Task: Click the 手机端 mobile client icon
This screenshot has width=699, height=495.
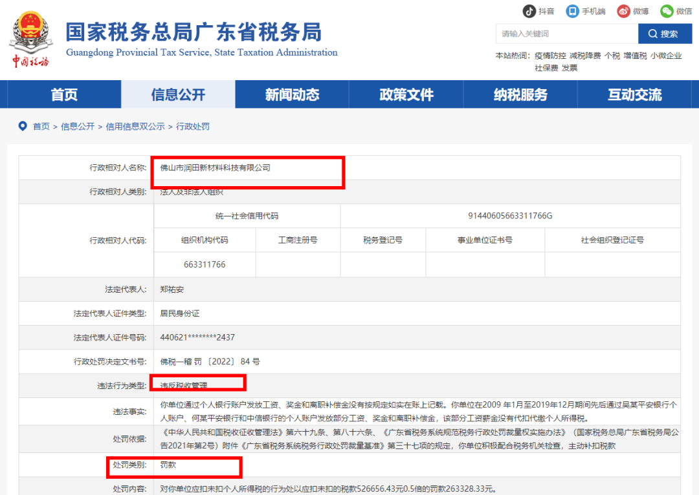Action: pos(571,11)
